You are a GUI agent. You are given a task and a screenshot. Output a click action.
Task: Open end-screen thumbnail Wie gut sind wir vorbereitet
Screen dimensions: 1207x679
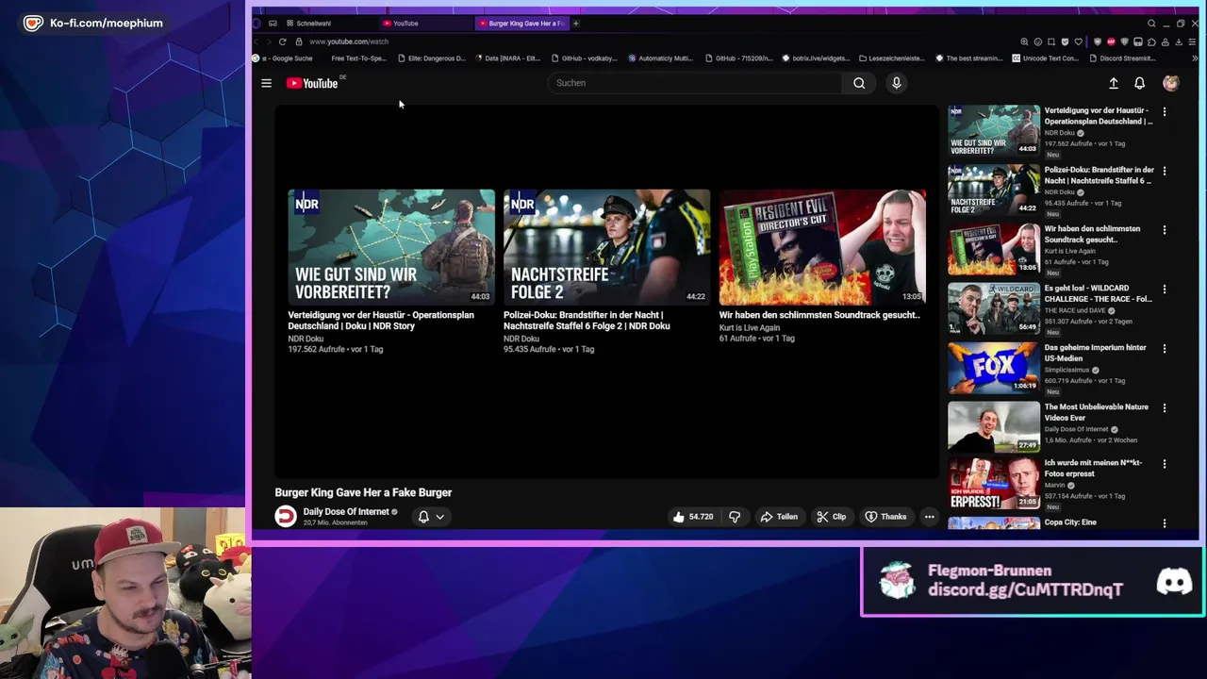tap(391, 247)
